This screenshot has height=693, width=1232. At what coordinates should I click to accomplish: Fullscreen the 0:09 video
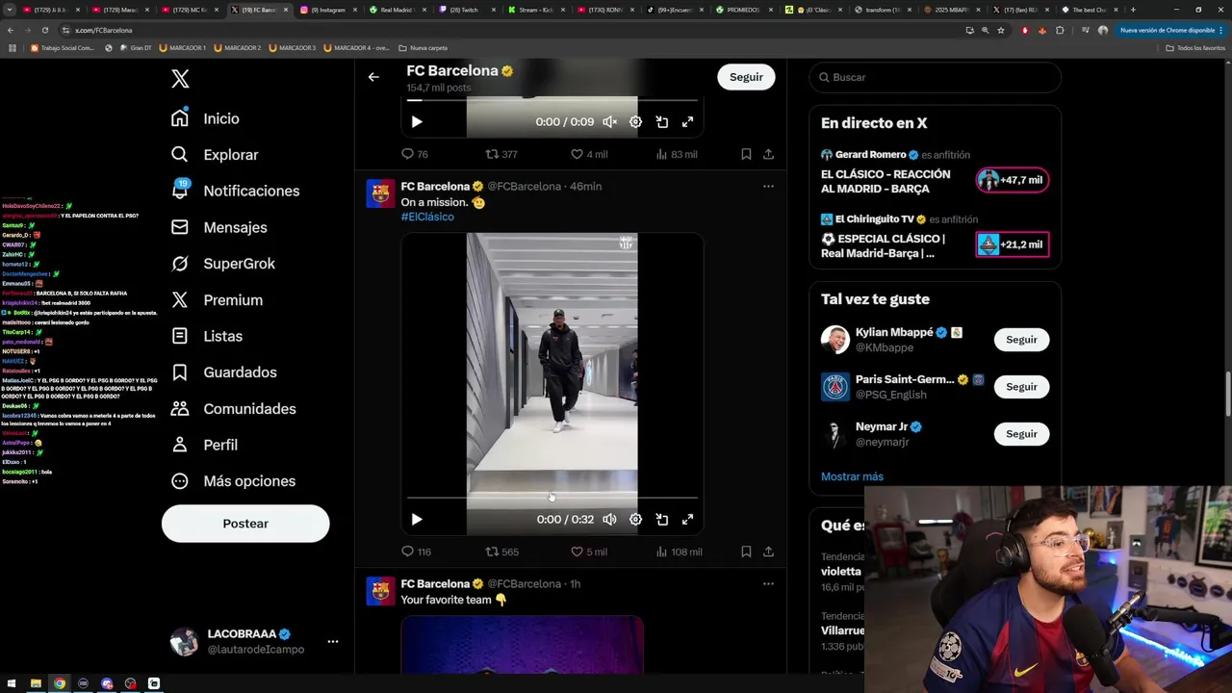click(688, 122)
